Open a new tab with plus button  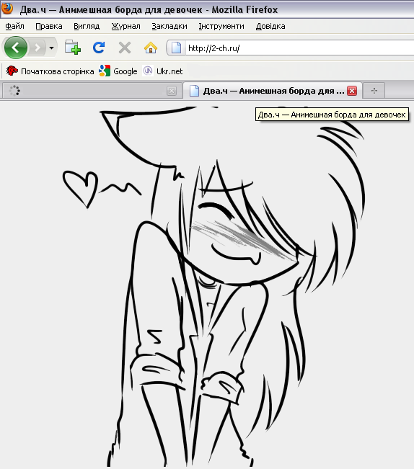[374, 90]
